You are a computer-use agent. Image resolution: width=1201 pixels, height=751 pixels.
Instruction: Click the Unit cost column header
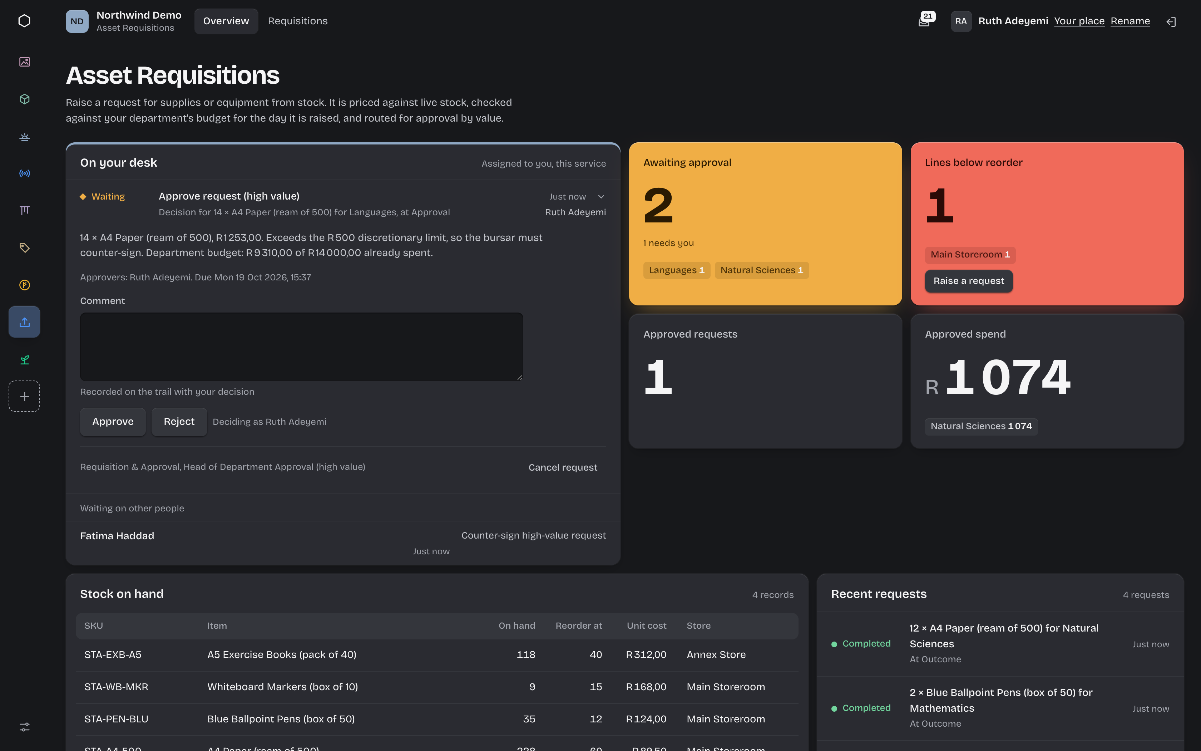pos(646,626)
